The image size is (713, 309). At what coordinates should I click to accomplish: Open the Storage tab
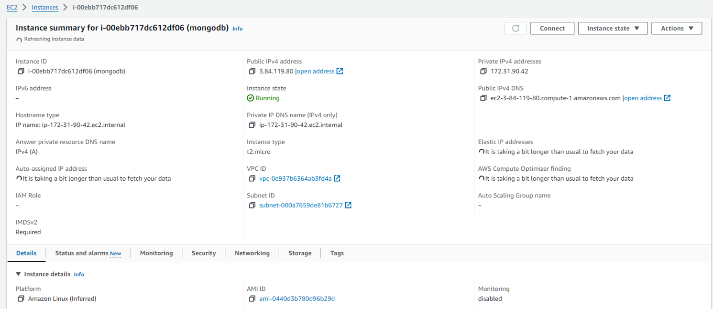pyautogui.click(x=300, y=253)
